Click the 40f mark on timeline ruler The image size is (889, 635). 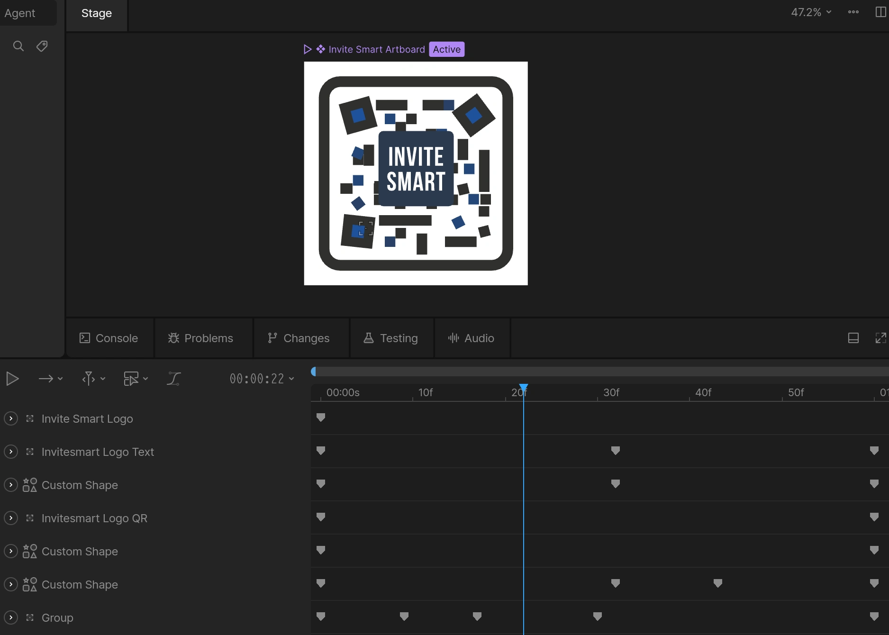pos(703,392)
